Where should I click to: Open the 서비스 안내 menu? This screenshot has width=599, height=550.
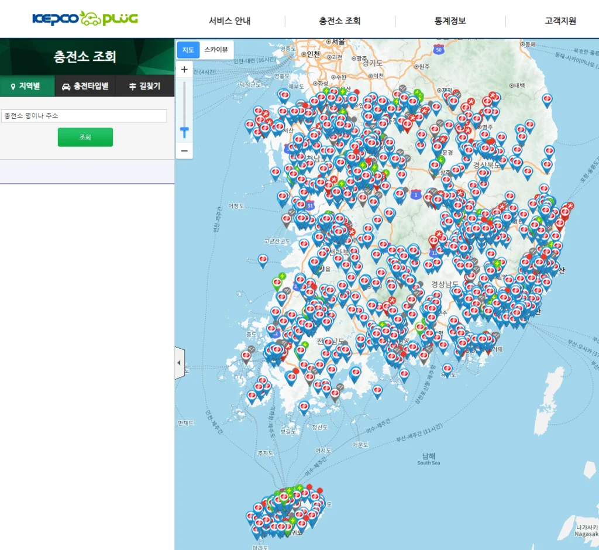(228, 21)
